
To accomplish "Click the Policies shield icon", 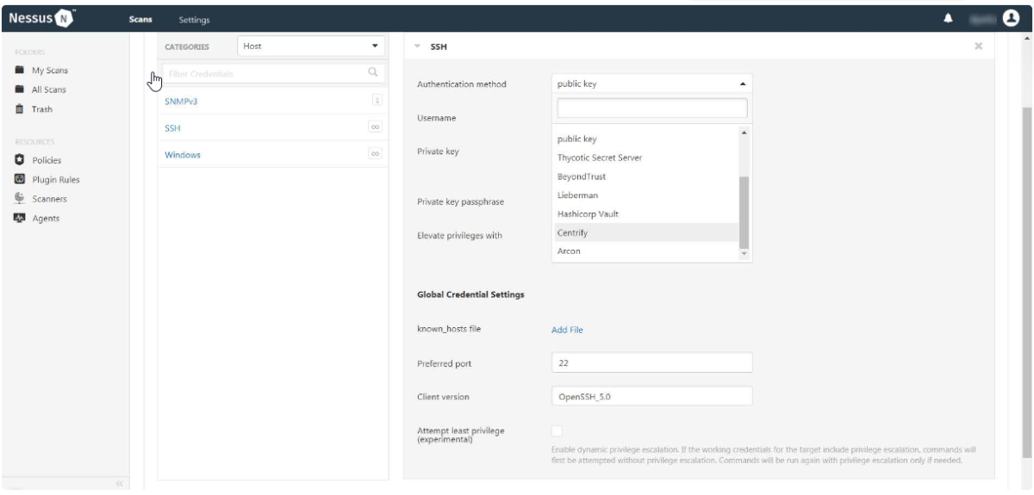I will [19, 160].
